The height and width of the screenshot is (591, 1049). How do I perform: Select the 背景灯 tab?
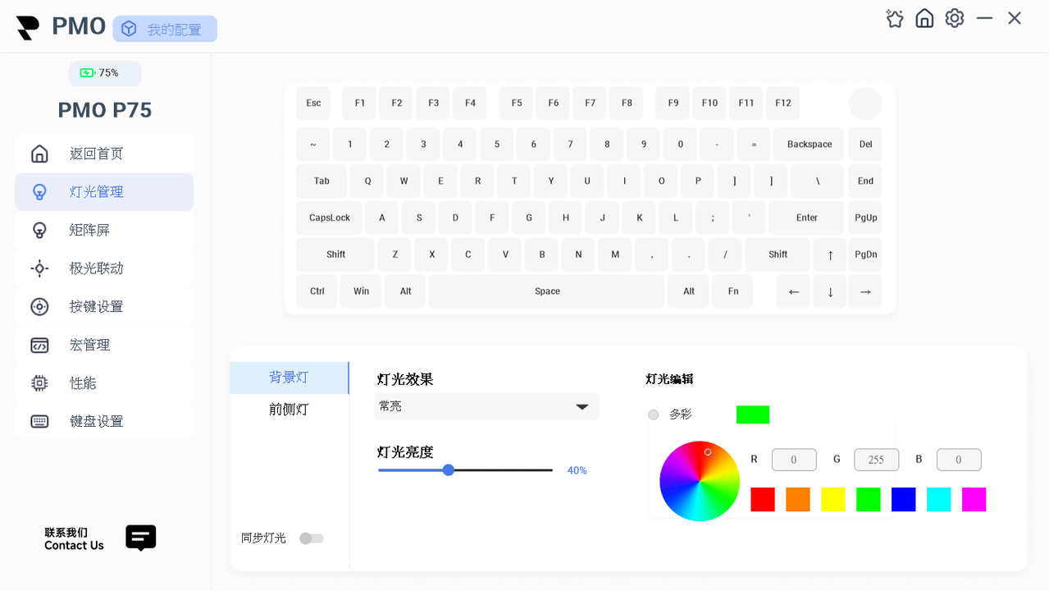289,378
